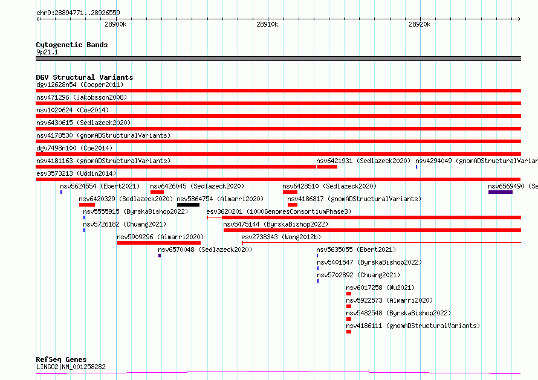Click the 9p21.1 cytogenetic band label
Image resolution: width=538 pixels, height=380 pixels.
47,52
